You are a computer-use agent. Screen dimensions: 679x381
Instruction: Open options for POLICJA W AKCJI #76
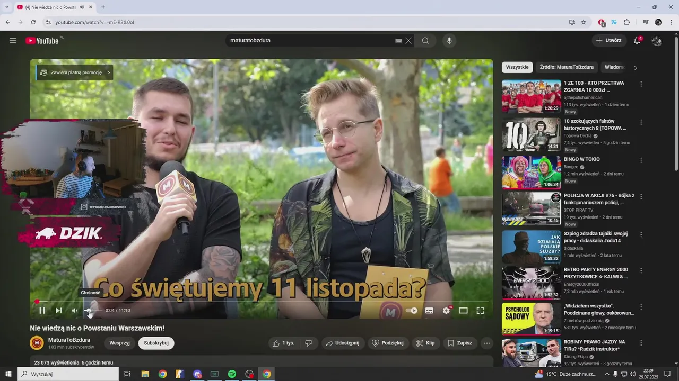[641, 196]
